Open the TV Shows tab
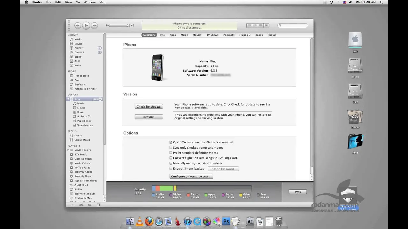This screenshot has height=229, width=408. click(x=212, y=35)
